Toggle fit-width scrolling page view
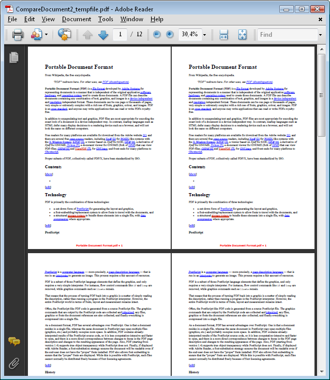330x380 pixels. tap(223, 35)
